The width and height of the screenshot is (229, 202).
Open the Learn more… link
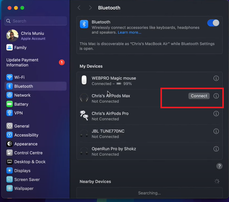(130, 32)
